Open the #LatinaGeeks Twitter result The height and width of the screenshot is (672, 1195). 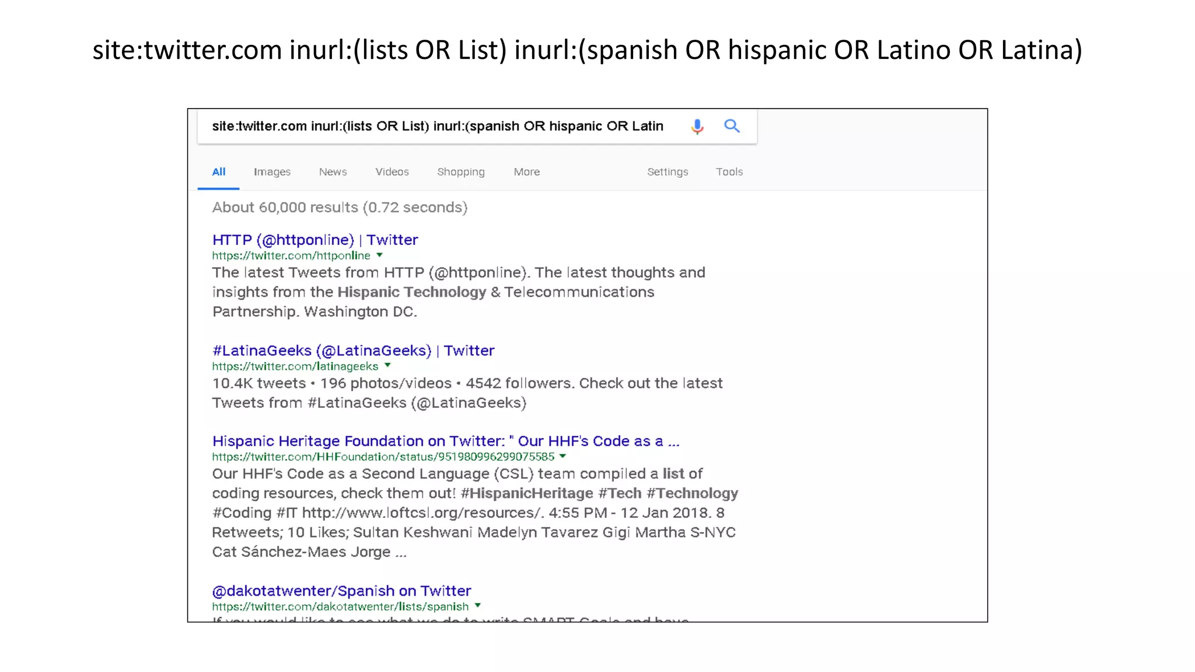354,351
